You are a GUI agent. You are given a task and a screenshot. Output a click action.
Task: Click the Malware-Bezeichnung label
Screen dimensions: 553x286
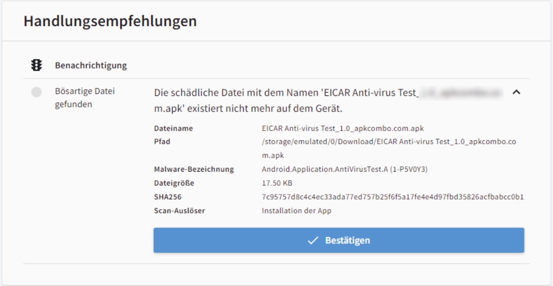click(x=194, y=170)
